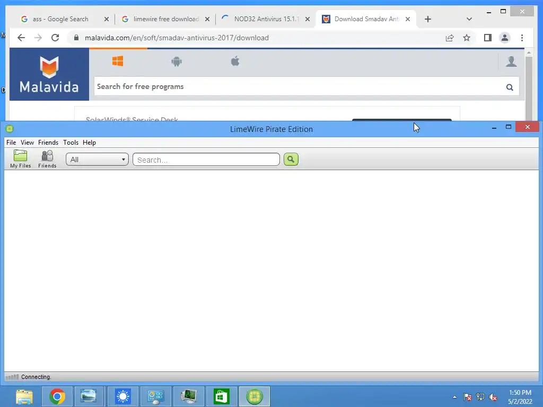Screen dimensions: 543x407
Task: Open the Action Center flag tray icon
Action: [x=468, y=397]
